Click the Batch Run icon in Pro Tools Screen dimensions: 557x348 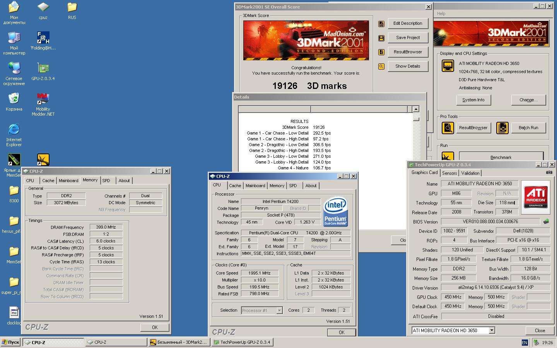point(502,128)
